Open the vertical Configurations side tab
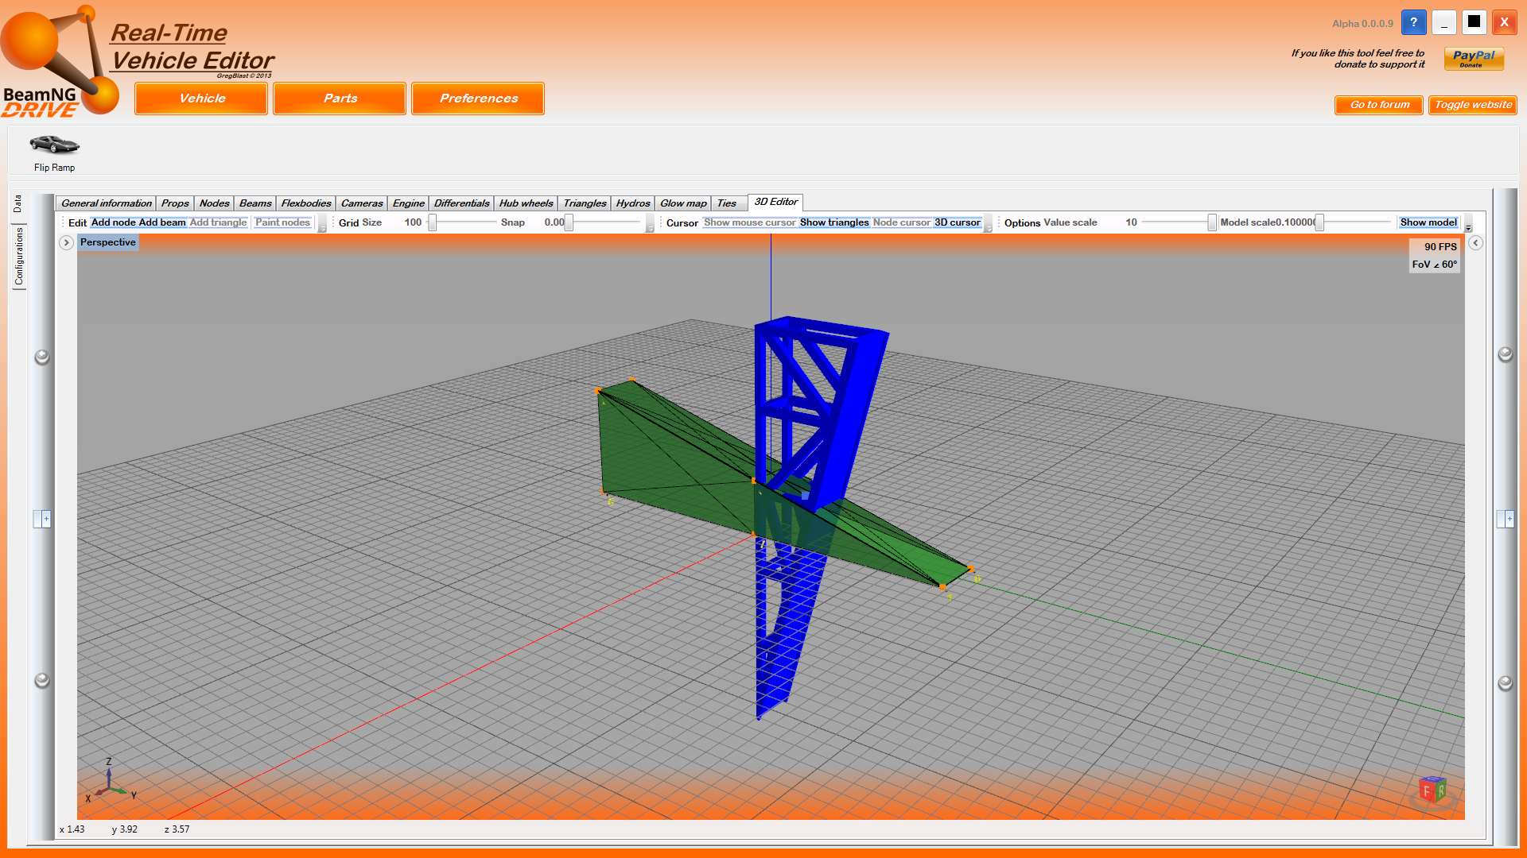Viewport: 1527px width, 858px height. (x=19, y=256)
